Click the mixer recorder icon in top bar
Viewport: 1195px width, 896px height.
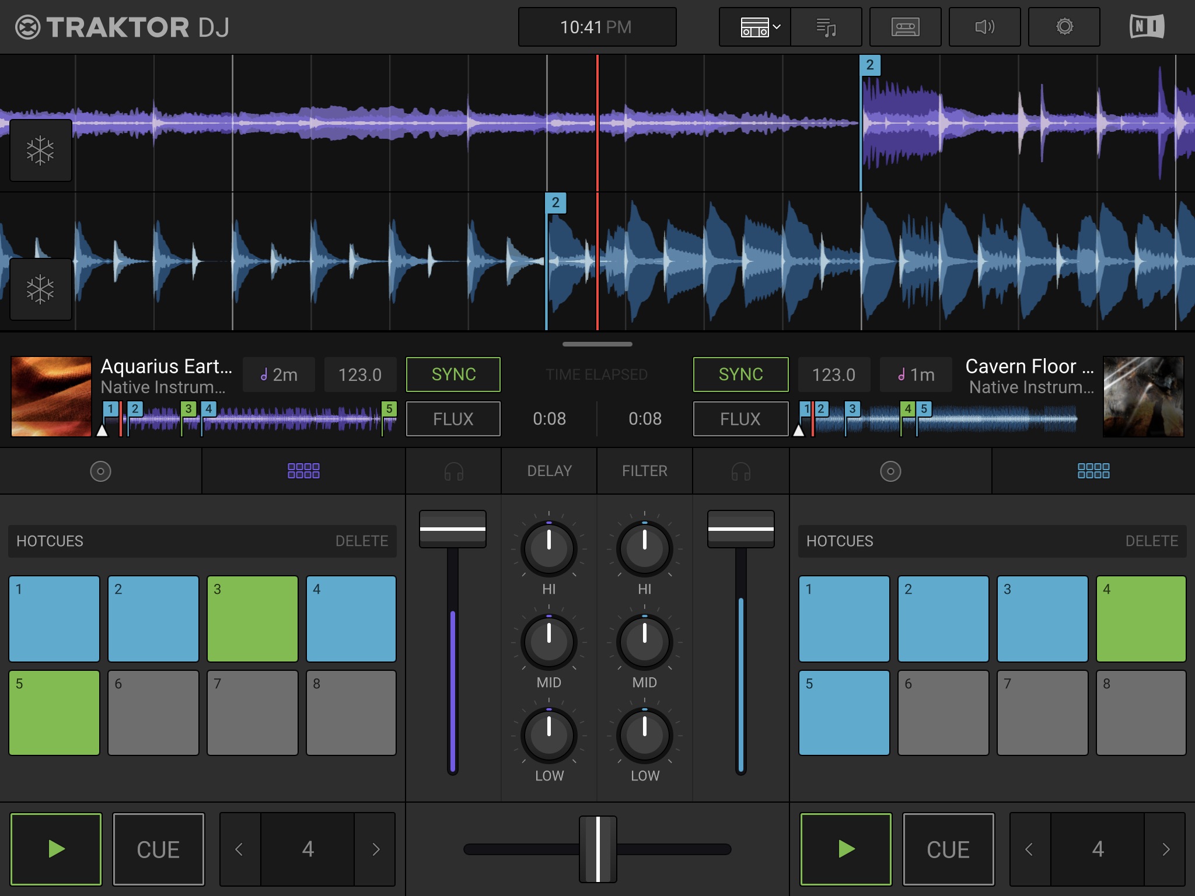905,27
